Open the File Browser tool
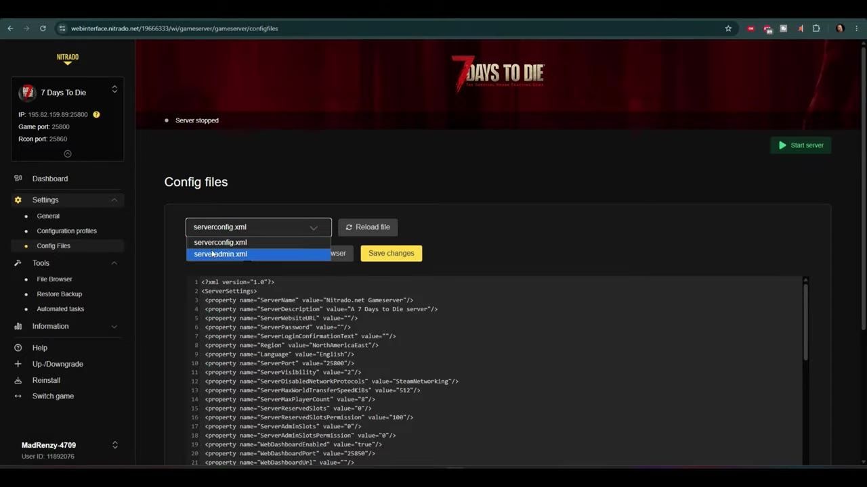Screen dimensions: 867x487 click(x=54, y=279)
